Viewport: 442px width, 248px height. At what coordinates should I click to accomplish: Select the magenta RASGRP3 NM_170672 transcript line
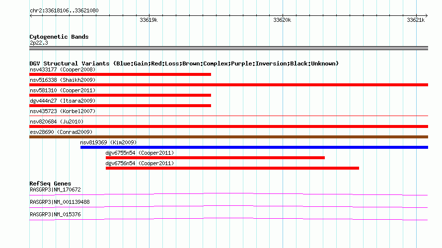coord(228,194)
